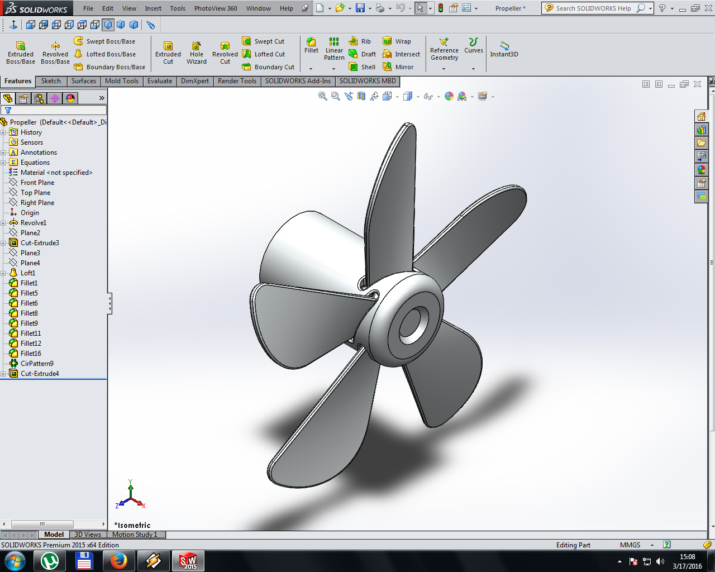
Task: Expand the Equations node
Action: 3,163
